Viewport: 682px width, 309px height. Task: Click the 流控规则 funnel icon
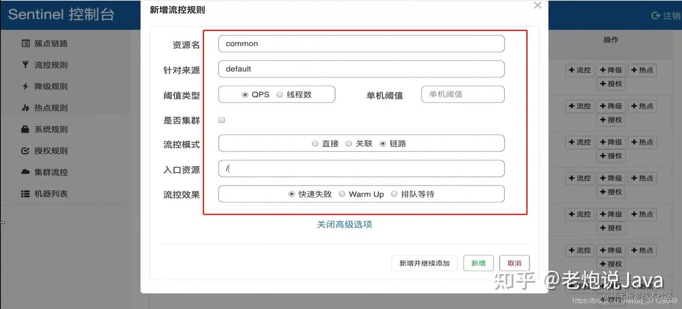pyautogui.click(x=26, y=65)
